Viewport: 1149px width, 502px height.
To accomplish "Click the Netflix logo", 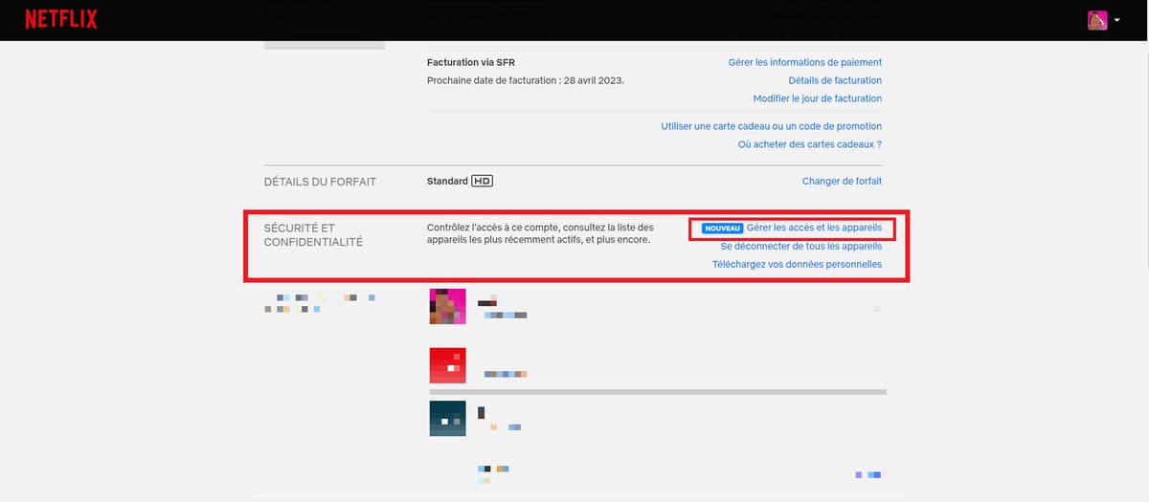I will pos(61,20).
